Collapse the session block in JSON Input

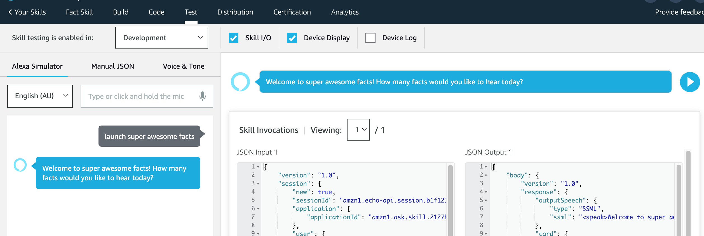point(258,184)
